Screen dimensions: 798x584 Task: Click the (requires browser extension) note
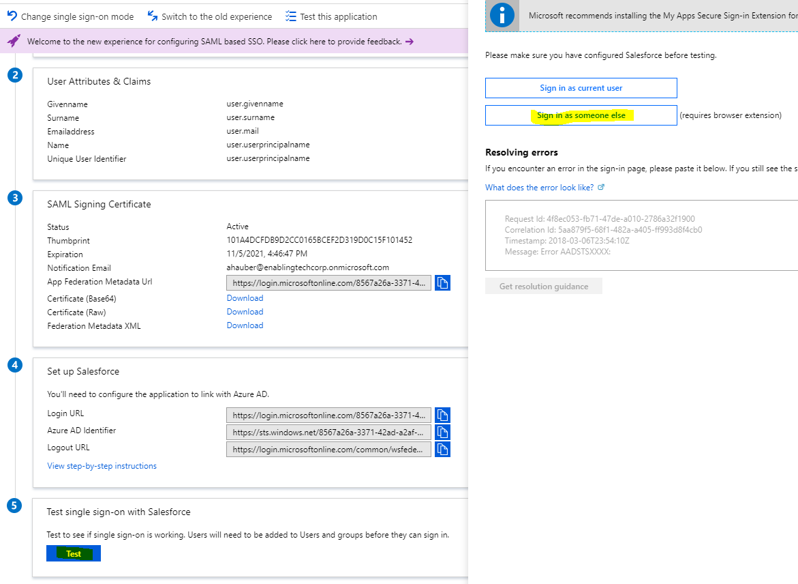731,115
